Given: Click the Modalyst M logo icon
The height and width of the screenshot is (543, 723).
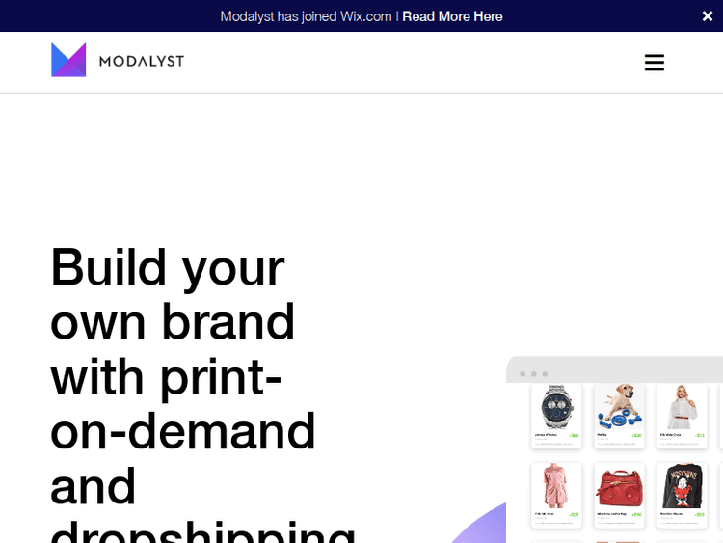Looking at the screenshot, I should [68, 60].
